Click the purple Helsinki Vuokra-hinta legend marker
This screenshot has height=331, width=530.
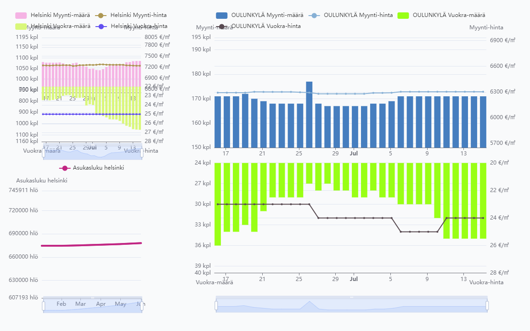[101, 27]
